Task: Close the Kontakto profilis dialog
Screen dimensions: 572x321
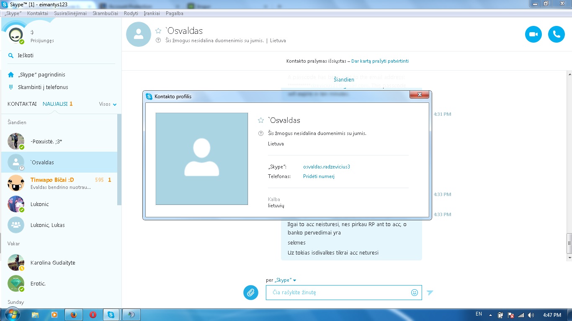Action: pos(419,96)
